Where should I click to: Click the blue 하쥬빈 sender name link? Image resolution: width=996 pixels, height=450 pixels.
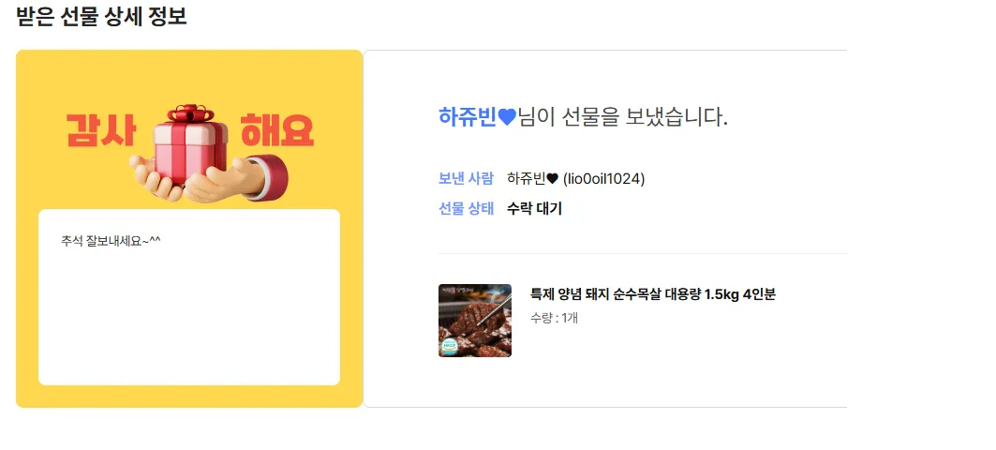(467, 117)
